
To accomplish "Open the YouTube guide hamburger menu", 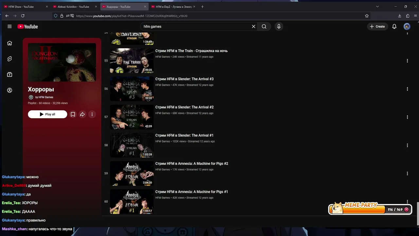I will coord(9,27).
